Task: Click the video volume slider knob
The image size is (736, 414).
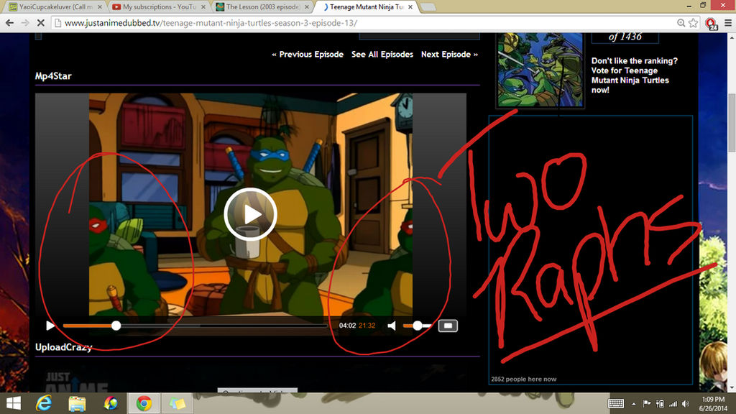Action: [x=418, y=326]
